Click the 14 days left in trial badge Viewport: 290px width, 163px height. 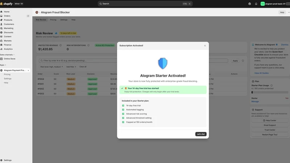(x=68, y=33)
